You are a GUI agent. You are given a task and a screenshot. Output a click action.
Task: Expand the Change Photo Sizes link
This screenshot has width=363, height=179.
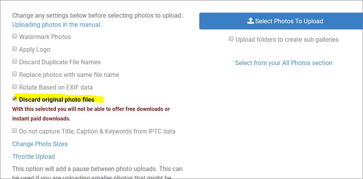tap(40, 144)
